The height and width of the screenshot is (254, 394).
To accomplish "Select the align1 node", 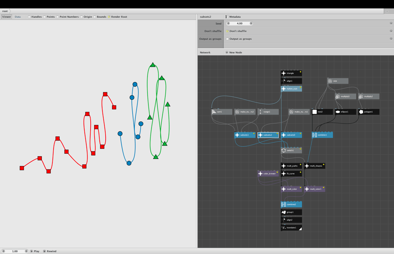I will [291, 81].
